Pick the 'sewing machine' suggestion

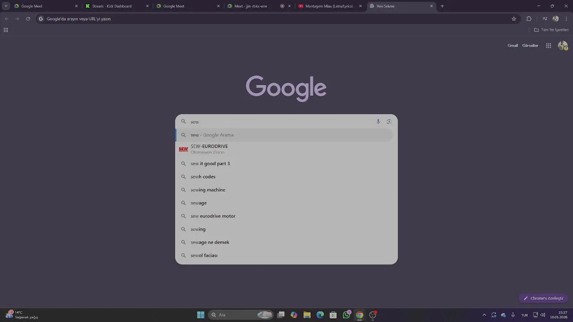285,190
